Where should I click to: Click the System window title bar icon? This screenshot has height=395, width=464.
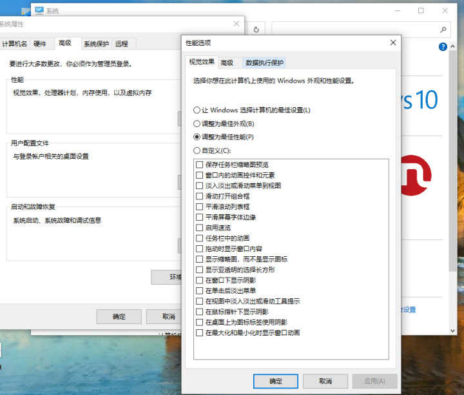(39, 11)
